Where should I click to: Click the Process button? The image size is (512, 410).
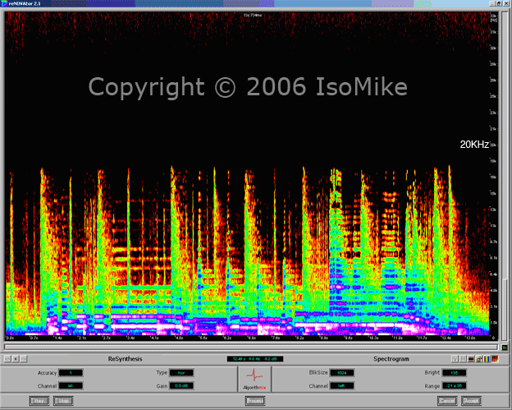[255, 401]
